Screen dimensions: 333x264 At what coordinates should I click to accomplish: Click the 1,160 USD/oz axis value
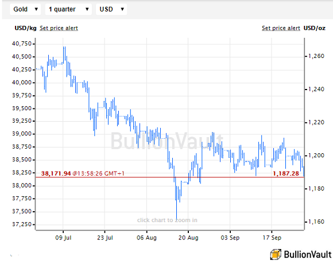pyautogui.click(x=316, y=222)
